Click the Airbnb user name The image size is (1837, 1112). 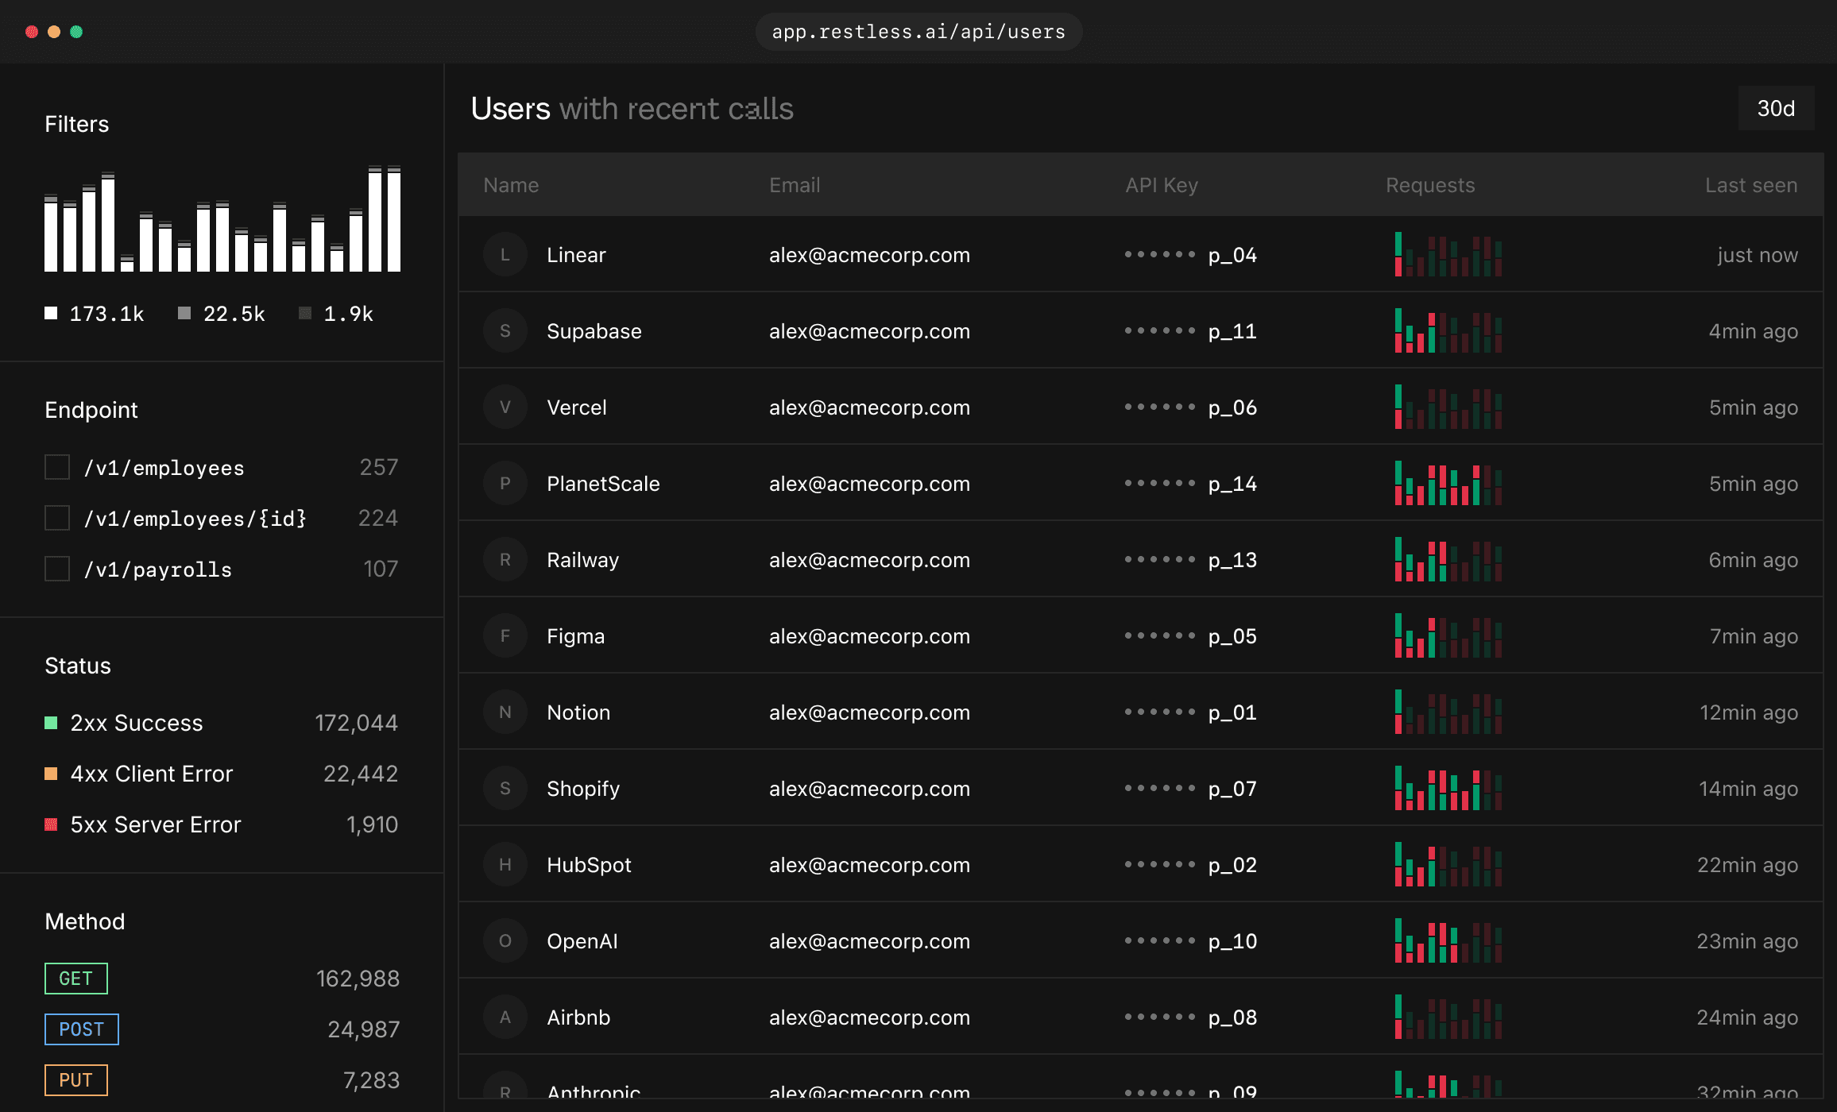point(578,1017)
